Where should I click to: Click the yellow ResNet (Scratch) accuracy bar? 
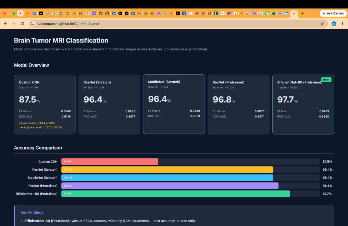point(167,170)
